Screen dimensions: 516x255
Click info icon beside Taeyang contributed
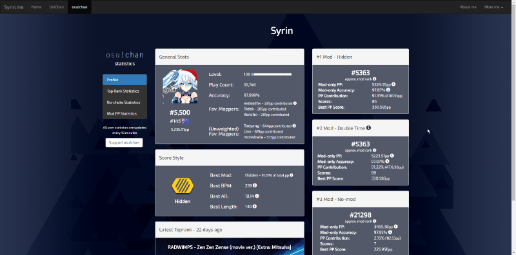pyautogui.click(x=294, y=126)
